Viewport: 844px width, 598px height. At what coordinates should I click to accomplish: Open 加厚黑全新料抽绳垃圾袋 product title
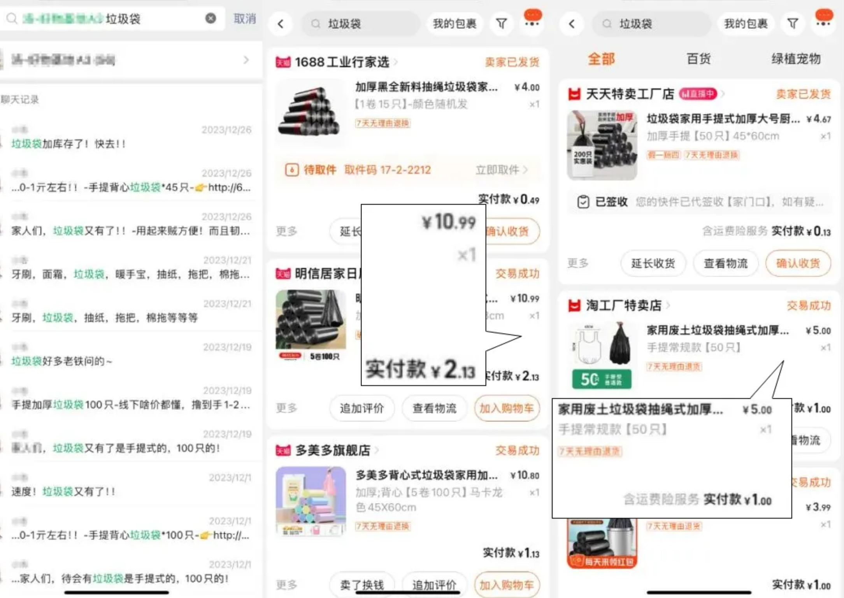pos(426,87)
